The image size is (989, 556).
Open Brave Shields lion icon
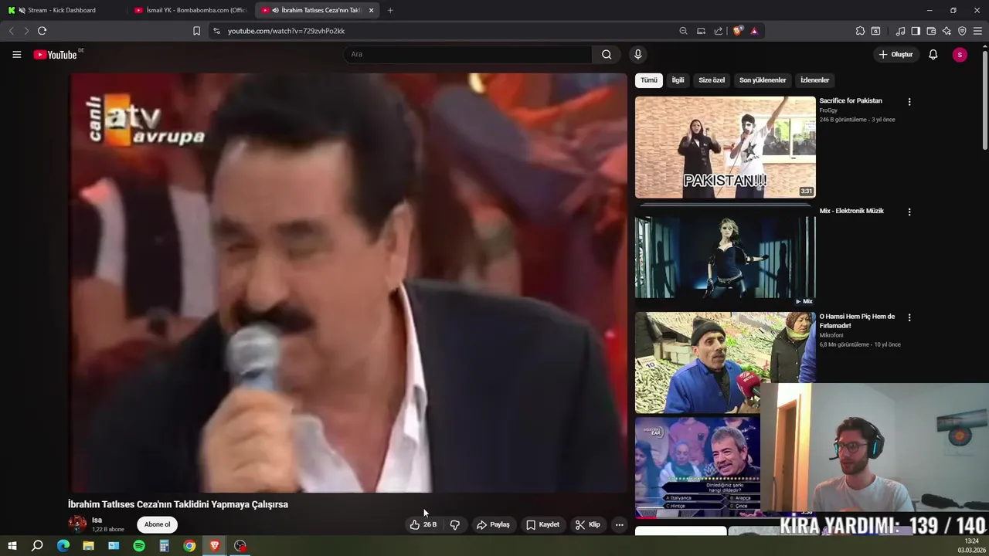tap(738, 31)
